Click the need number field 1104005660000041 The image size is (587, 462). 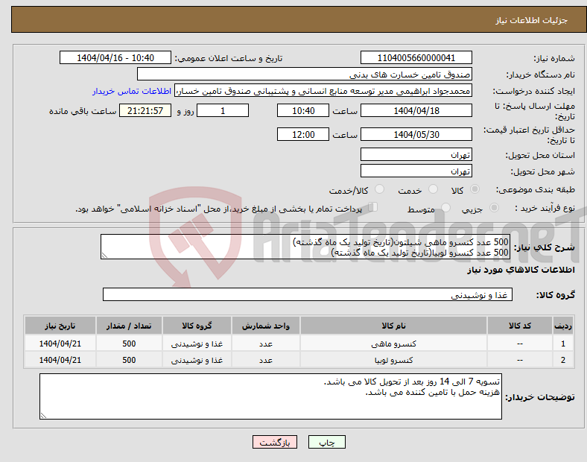click(x=416, y=57)
